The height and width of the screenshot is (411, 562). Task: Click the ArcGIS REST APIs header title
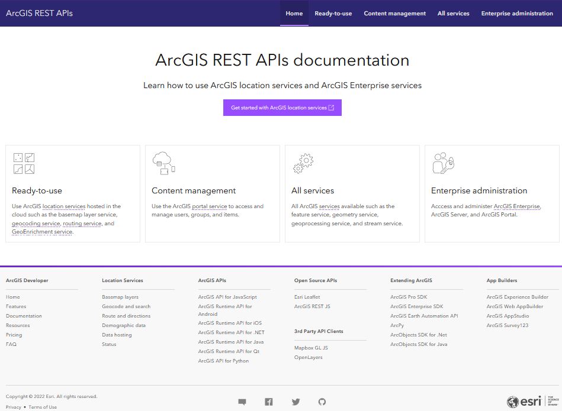point(39,13)
